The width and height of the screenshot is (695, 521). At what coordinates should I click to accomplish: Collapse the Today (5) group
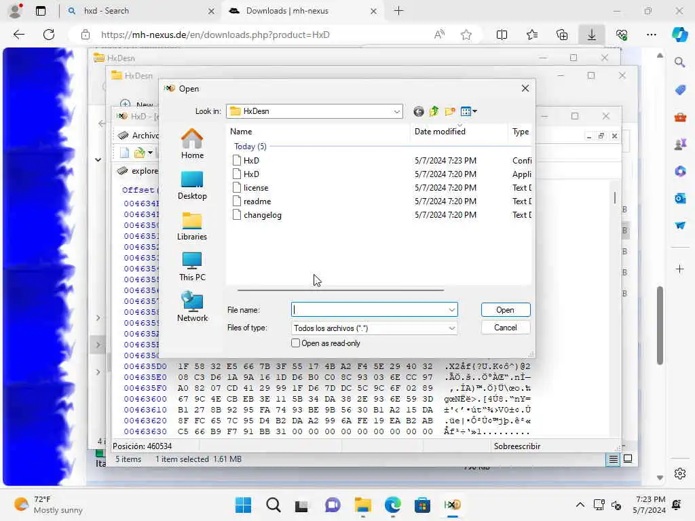coord(250,147)
